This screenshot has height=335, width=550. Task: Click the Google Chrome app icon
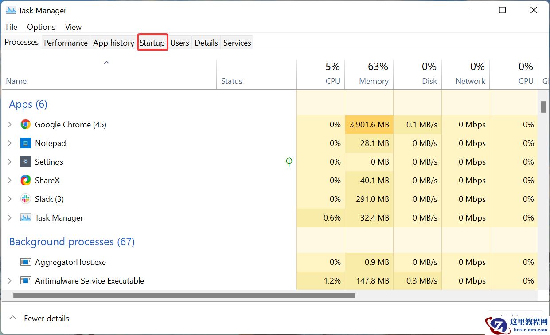26,125
